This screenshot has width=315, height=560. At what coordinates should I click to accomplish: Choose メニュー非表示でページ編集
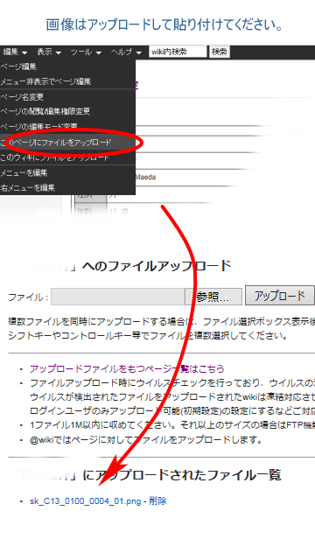pos(67,81)
